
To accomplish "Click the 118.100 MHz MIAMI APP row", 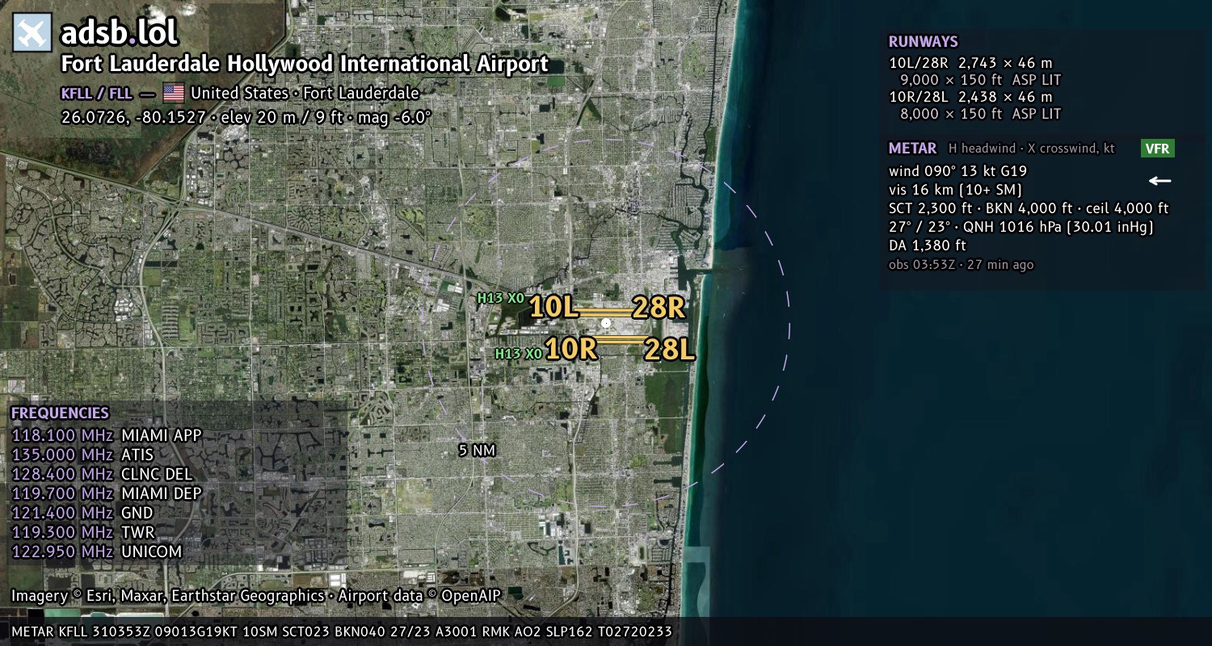I will 107,436.
